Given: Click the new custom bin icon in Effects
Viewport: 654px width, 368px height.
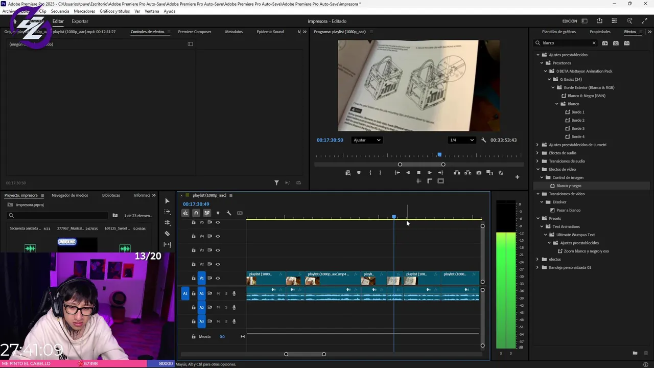Looking at the screenshot, I should click(x=635, y=353).
